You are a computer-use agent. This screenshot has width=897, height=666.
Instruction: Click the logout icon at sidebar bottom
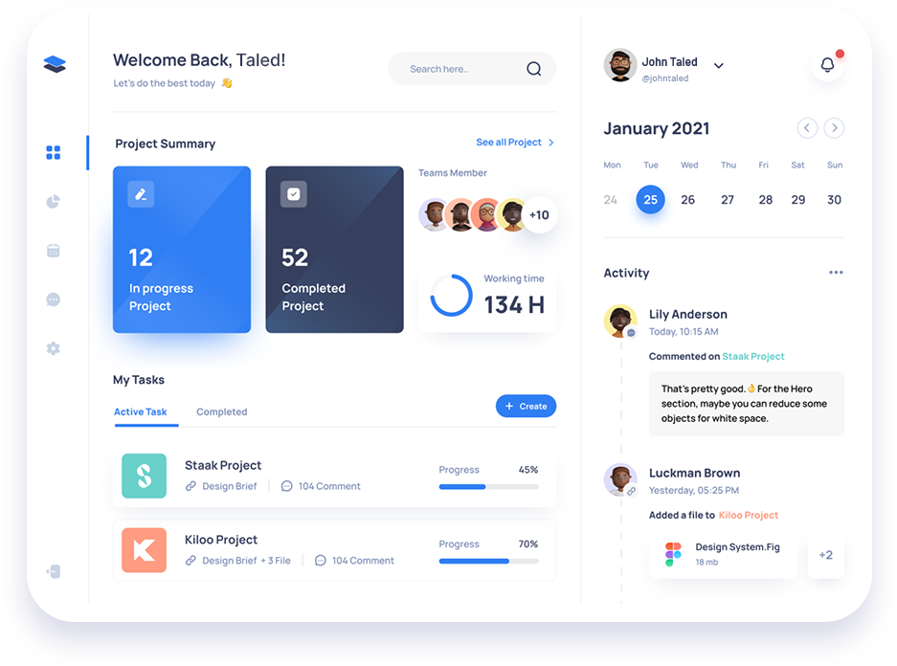tap(54, 571)
